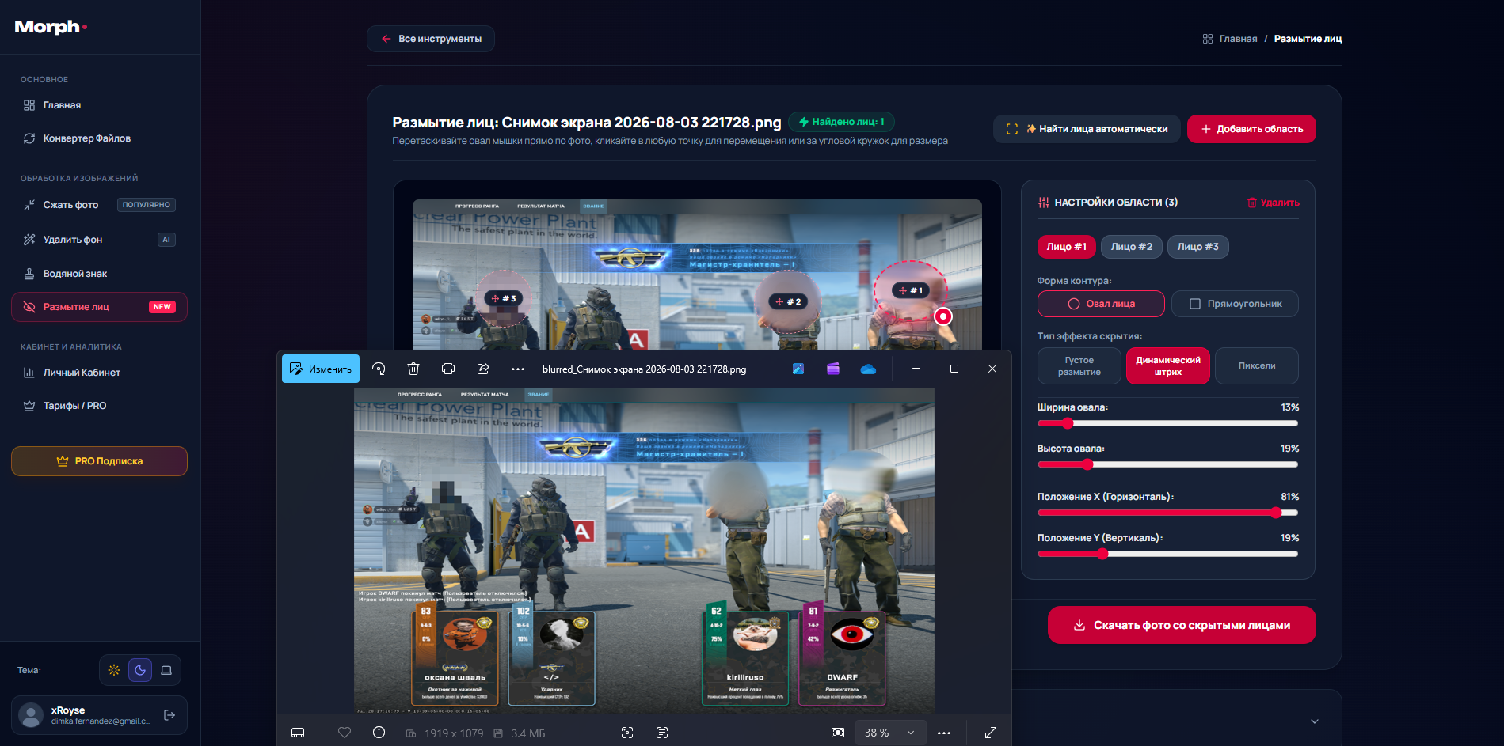Print the image from the Photos toolbar
This screenshot has width=1504, height=746.
click(x=448, y=369)
